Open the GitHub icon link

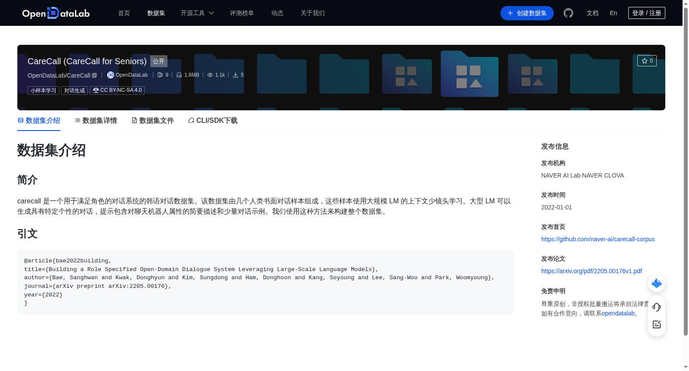[x=568, y=13]
